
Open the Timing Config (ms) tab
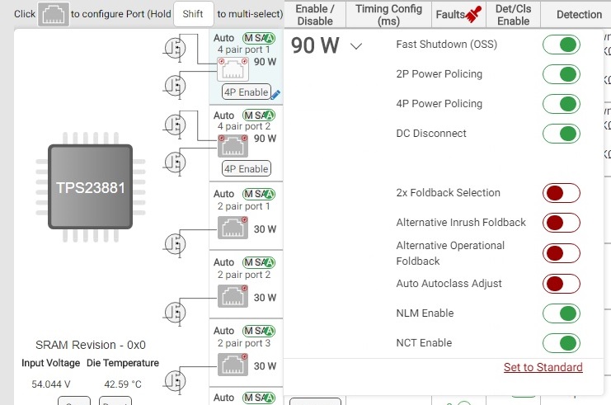pyautogui.click(x=388, y=14)
